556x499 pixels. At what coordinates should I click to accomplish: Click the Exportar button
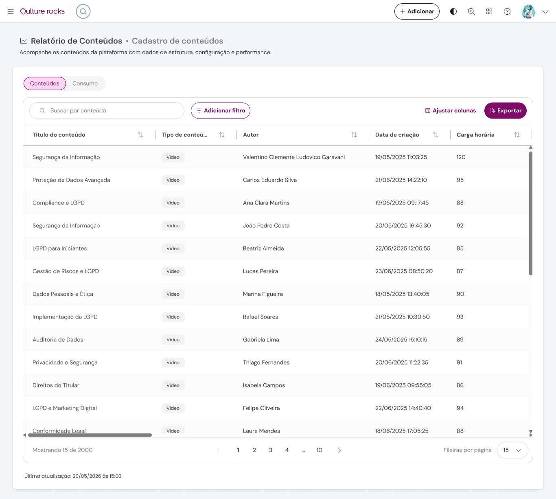tap(506, 110)
